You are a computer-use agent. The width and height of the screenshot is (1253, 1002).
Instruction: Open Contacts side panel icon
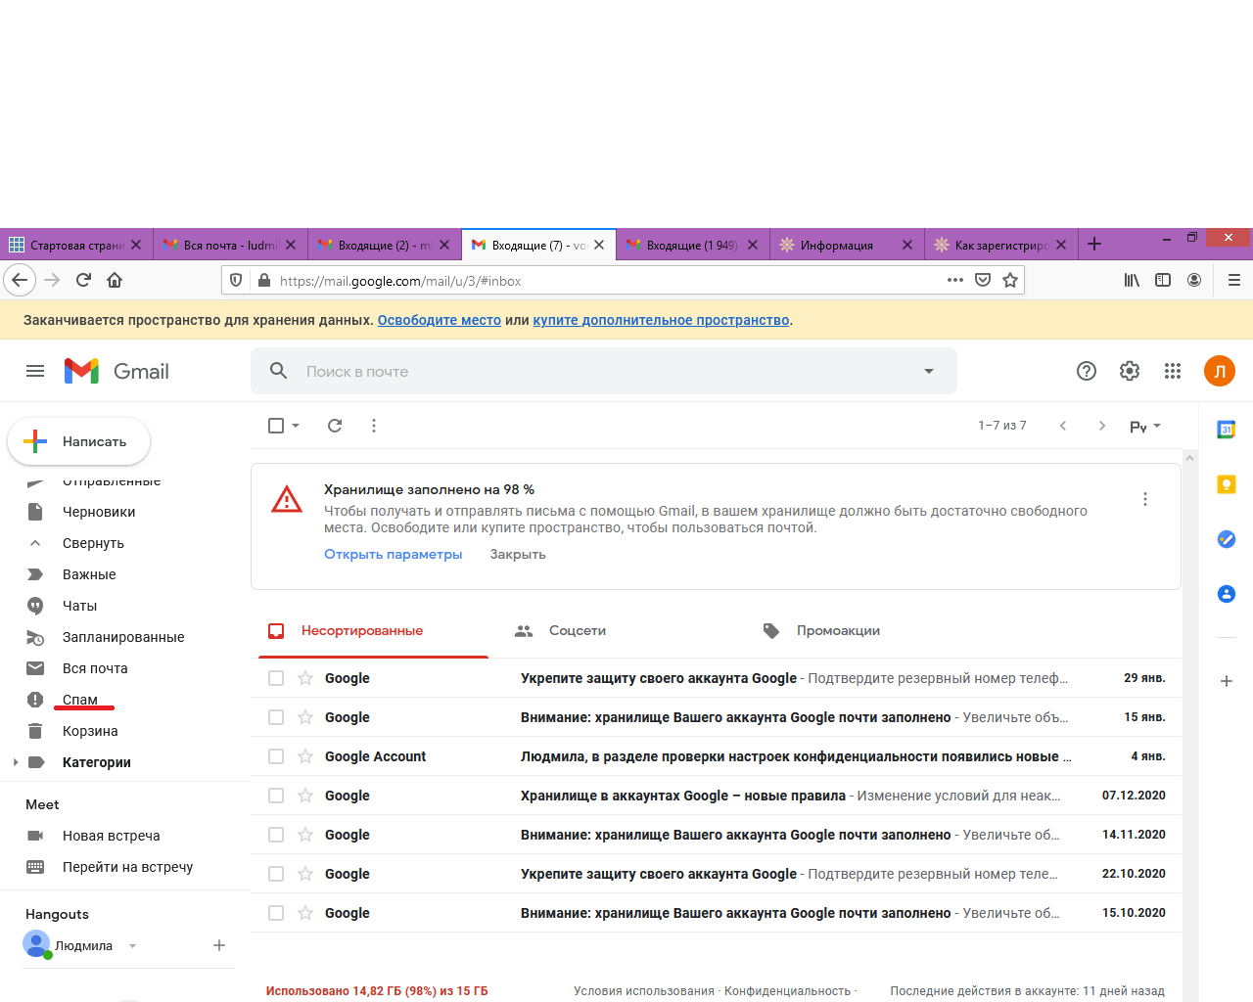pos(1227,594)
